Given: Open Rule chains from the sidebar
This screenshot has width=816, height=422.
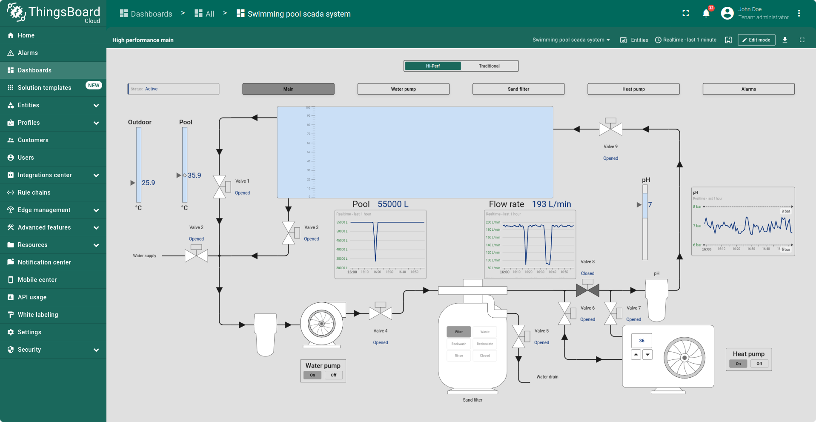Looking at the screenshot, I should pyautogui.click(x=34, y=192).
